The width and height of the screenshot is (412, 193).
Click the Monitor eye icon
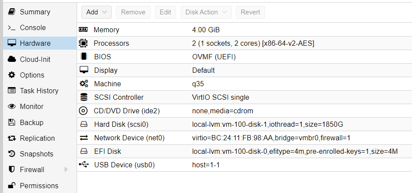pyautogui.click(x=11, y=106)
